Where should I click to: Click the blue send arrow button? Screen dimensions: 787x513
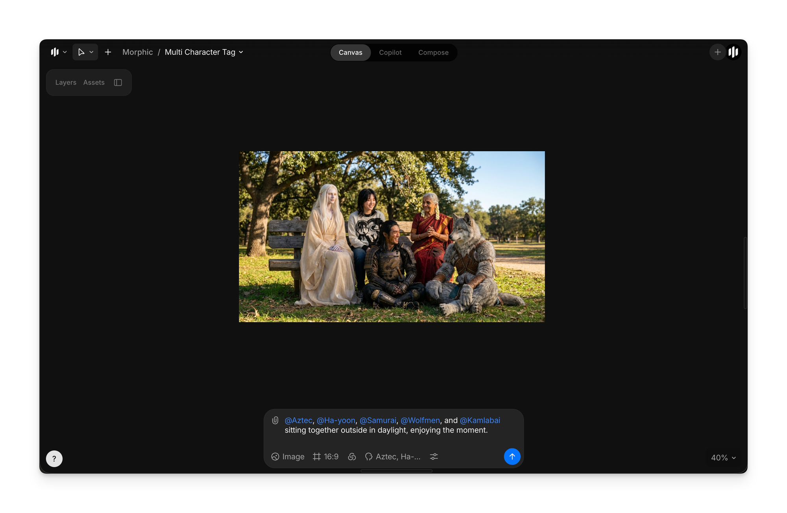point(512,456)
